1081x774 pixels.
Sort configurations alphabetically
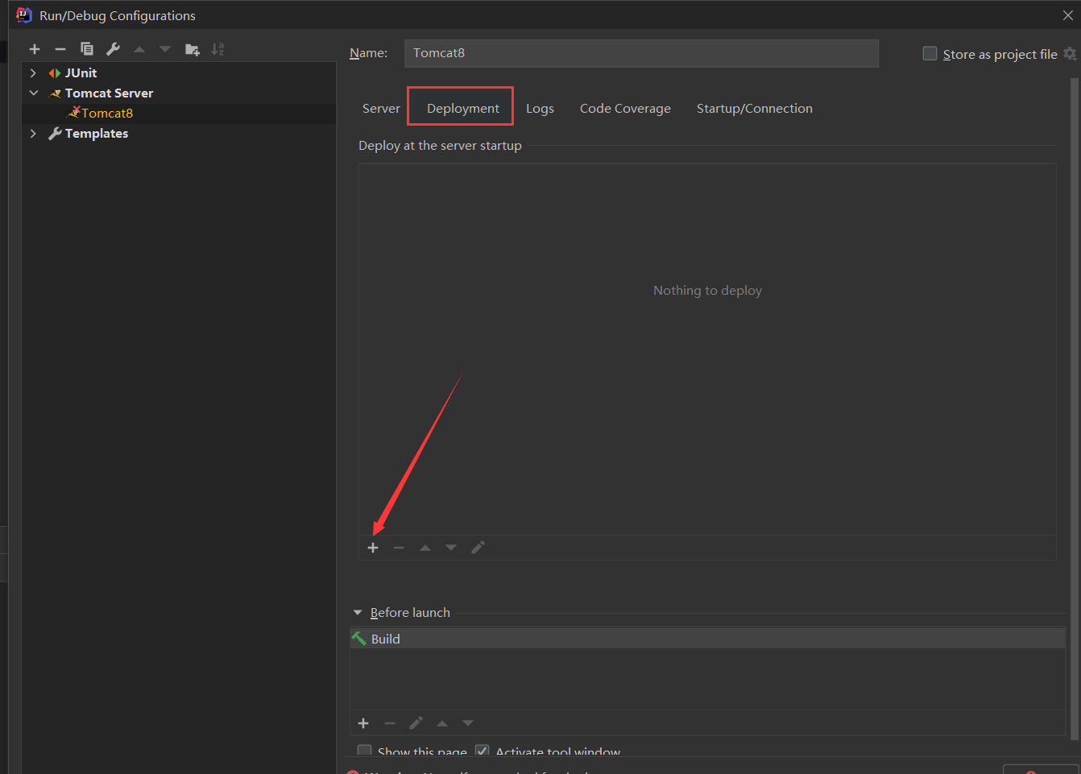217,49
